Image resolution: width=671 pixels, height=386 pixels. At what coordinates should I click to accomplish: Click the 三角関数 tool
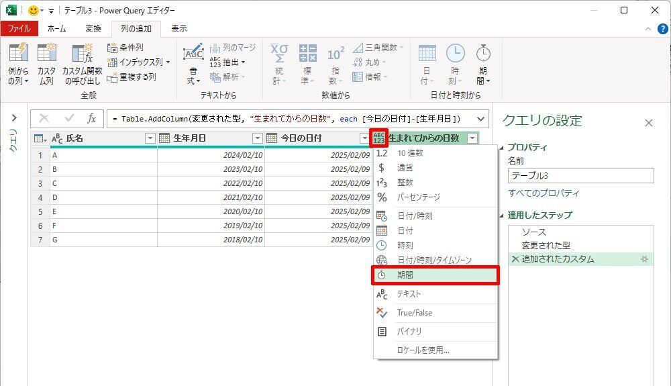[x=378, y=47]
